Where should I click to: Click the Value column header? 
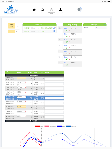click(19, 72)
